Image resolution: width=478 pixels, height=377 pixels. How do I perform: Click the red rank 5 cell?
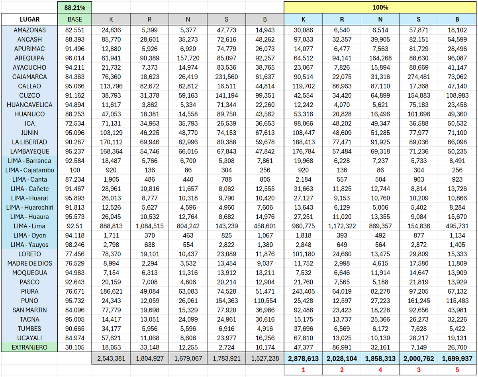[x=457, y=370]
